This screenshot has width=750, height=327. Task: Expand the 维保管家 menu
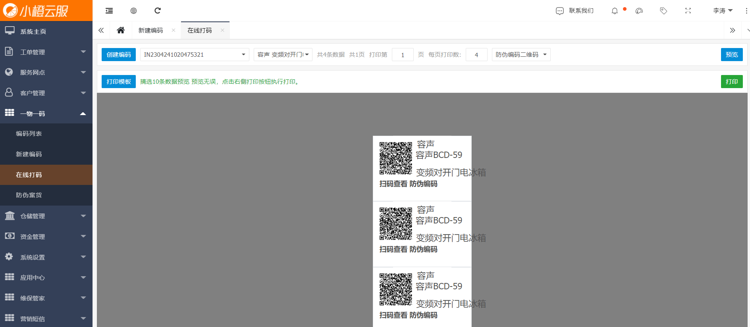(46, 298)
